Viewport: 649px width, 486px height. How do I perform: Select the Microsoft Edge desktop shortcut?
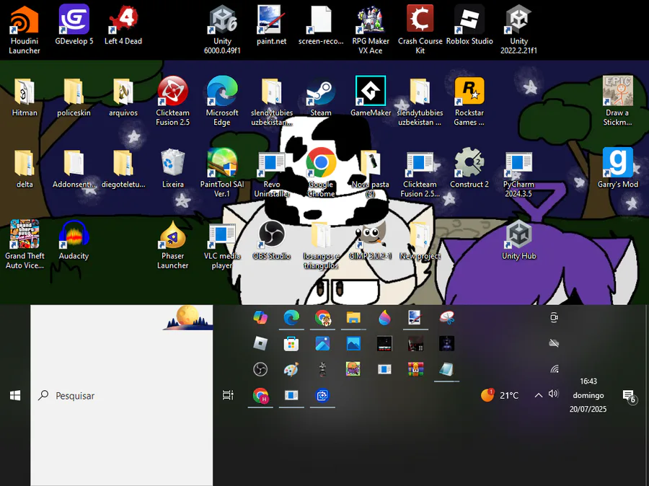[222, 102]
